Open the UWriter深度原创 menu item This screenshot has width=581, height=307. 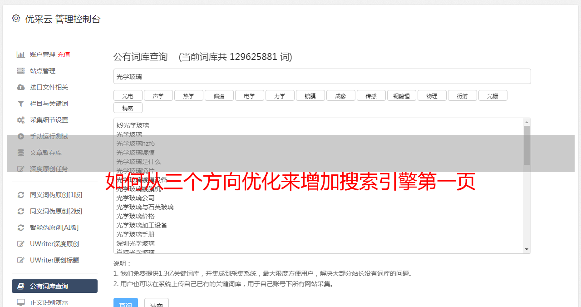tap(54, 244)
